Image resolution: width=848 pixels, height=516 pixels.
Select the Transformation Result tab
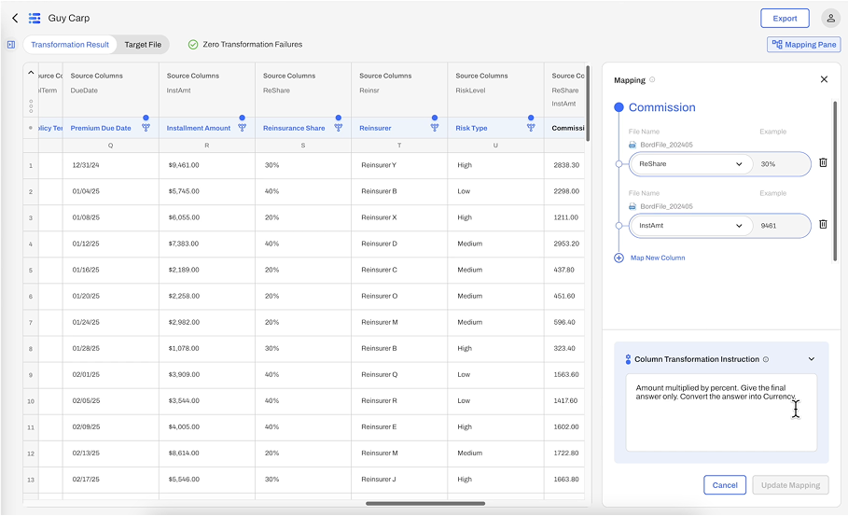pyautogui.click(x=70, y=44)
